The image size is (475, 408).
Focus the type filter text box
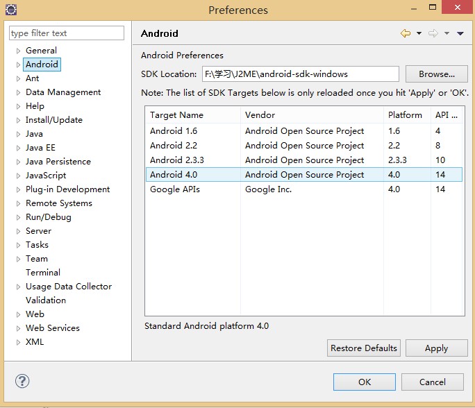67,33
